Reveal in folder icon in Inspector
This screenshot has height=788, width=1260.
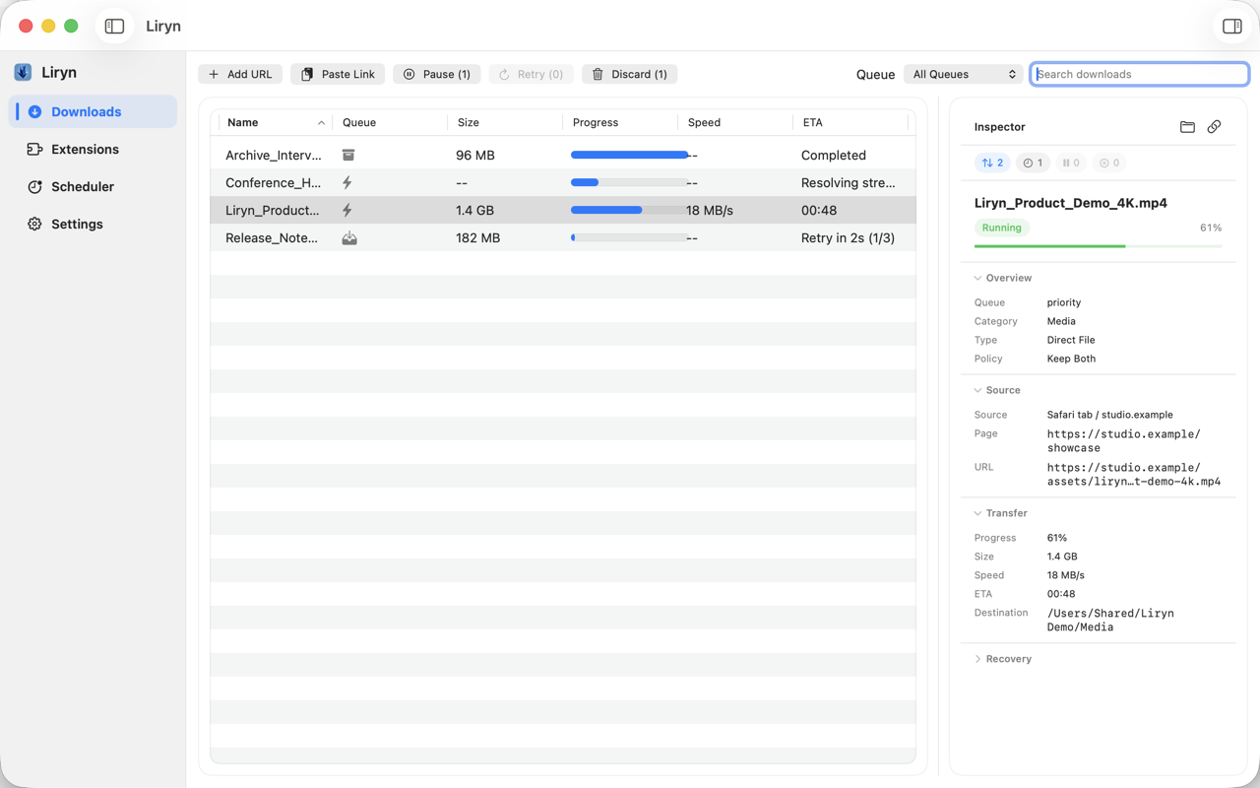tap(1187, 127)
